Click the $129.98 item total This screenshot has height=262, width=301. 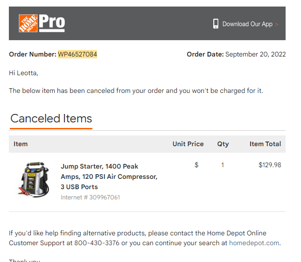270,165
